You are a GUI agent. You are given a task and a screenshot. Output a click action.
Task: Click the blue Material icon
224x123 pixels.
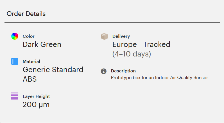15,61
